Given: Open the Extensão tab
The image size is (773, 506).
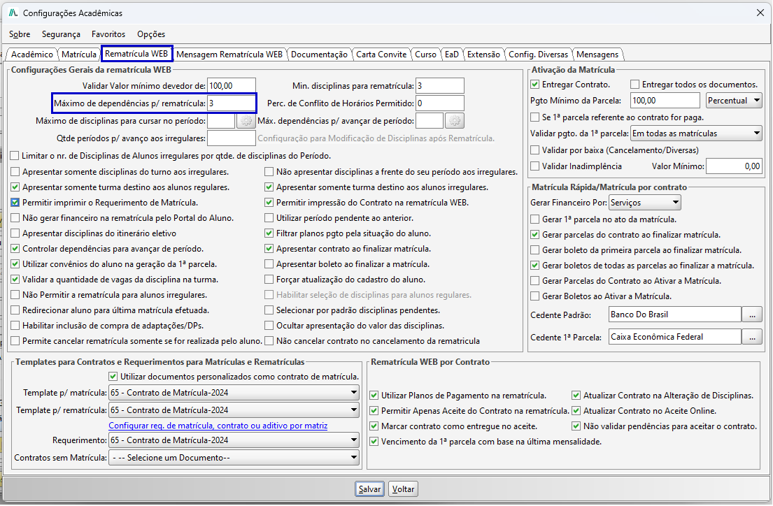Looking at the screenshot, I should pos(483,55).
